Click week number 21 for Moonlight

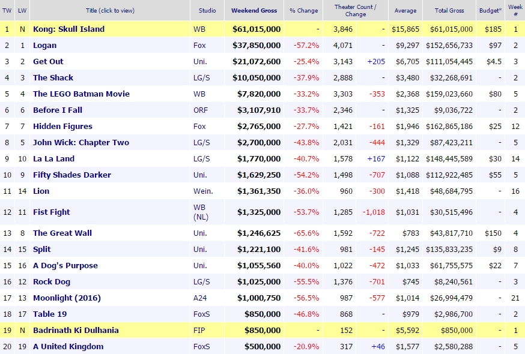(515, 298)
